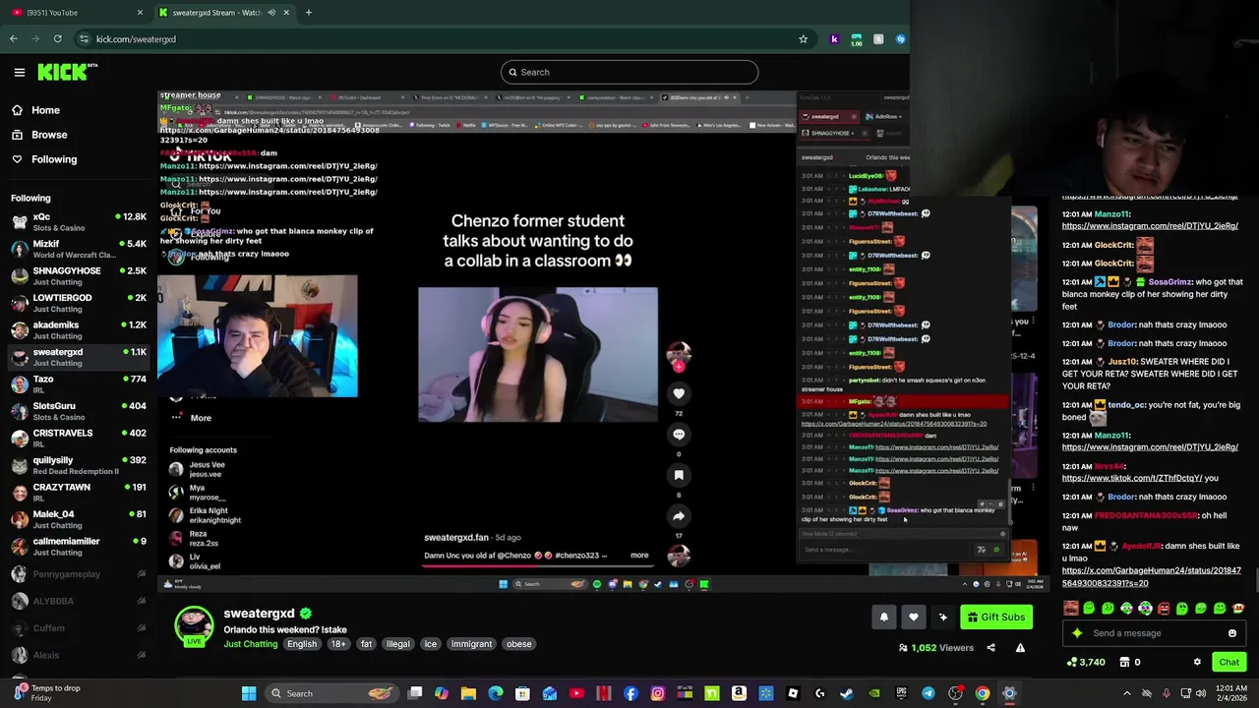Turn on notifications with the bell button
Image resolution: width=1259 pixels, height=708 pixels.
coord(883,617)
